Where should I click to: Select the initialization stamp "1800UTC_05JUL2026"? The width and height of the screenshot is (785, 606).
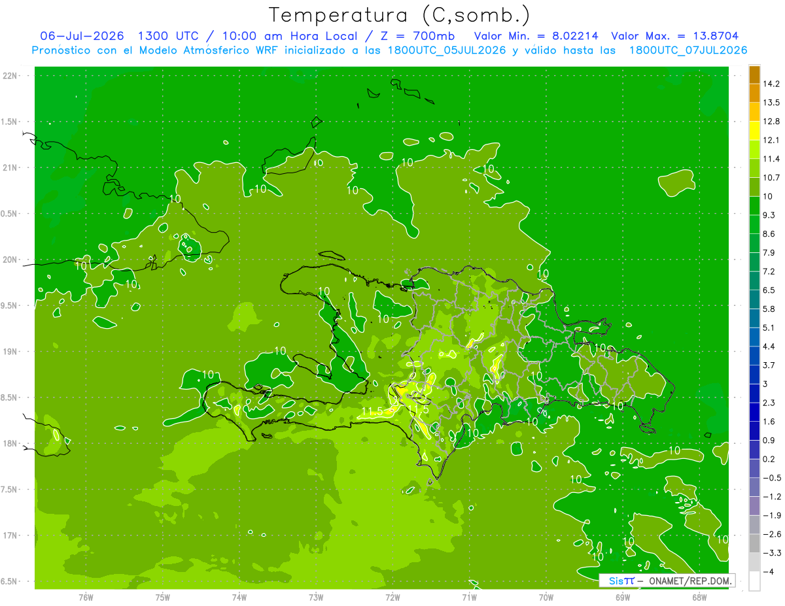[447, 50]
